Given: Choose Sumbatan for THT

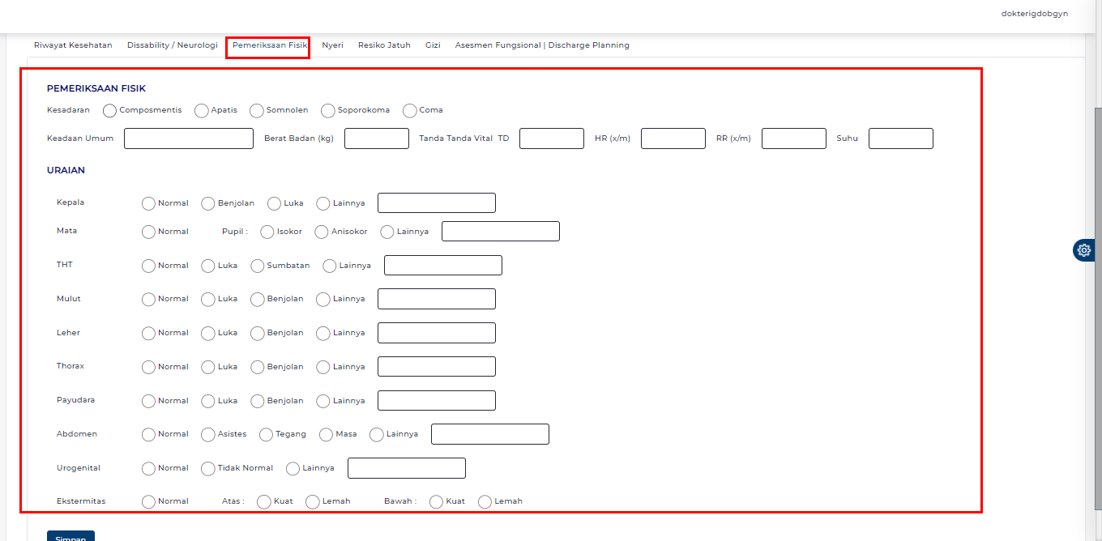Looking at the screenshot, I should pos(258,266).
